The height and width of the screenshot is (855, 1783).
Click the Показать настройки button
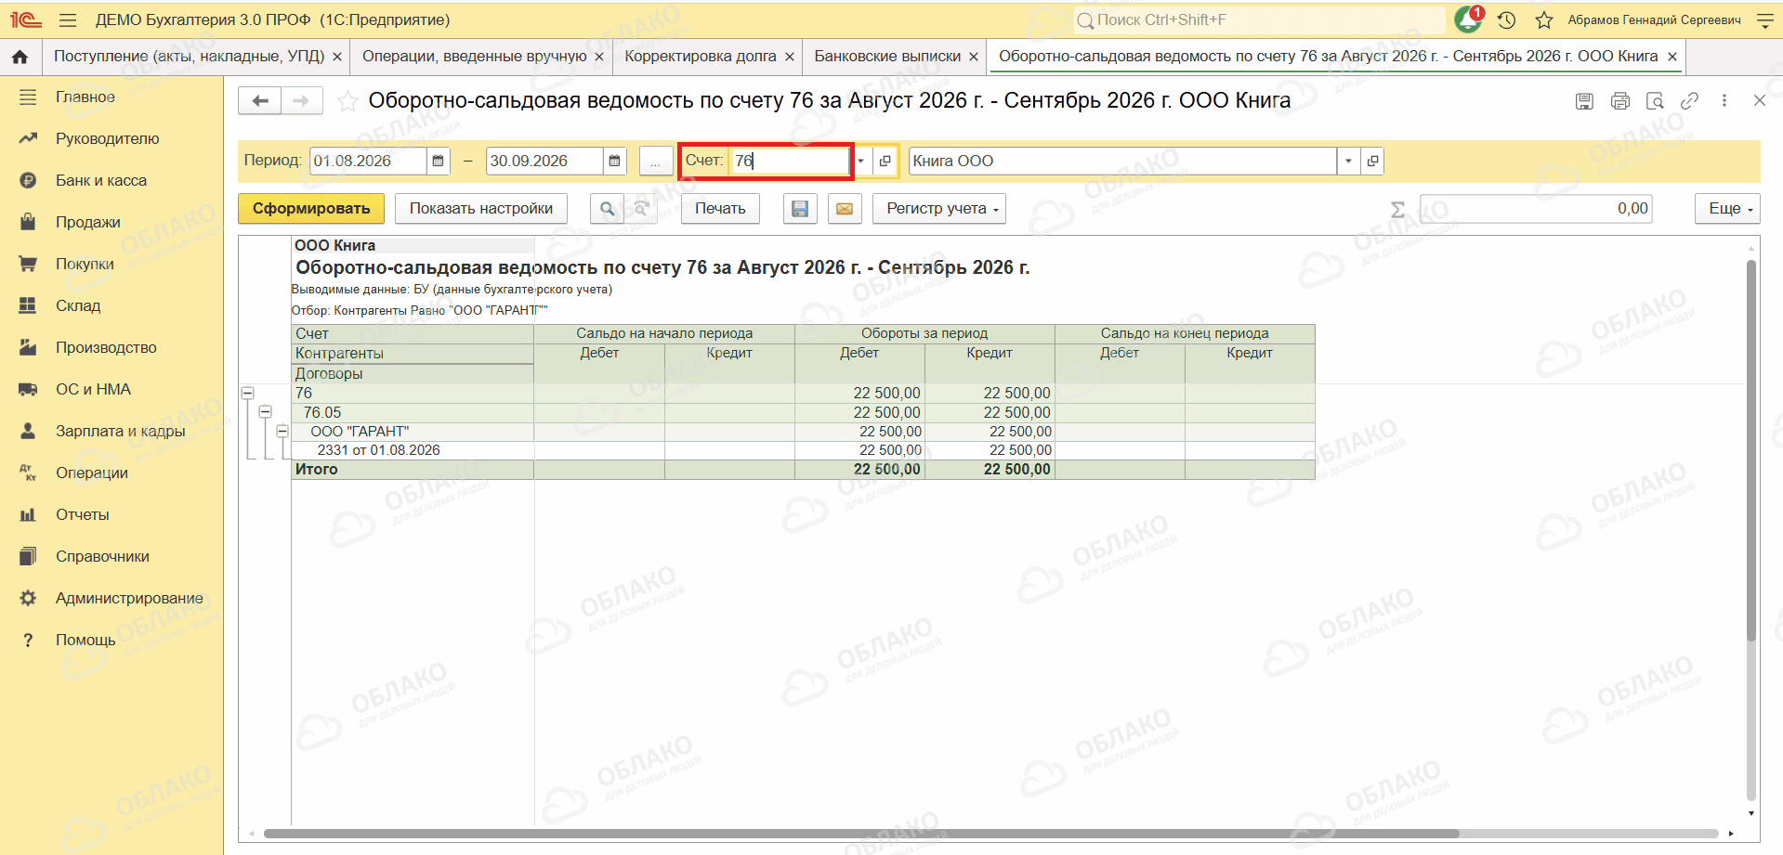point(481,209)
